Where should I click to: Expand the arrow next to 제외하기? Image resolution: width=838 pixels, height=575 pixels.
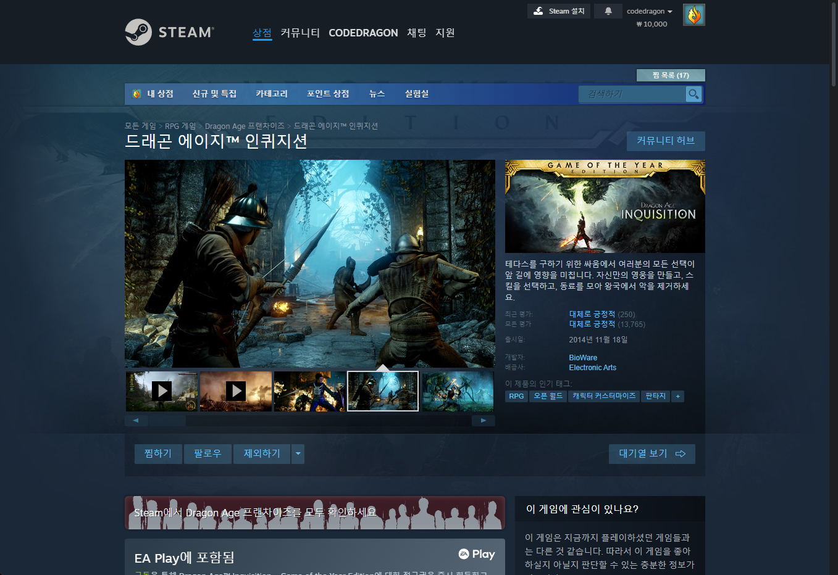[298, 454]
